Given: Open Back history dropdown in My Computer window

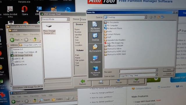Looking at the screenshot, I should pos(22,101).
